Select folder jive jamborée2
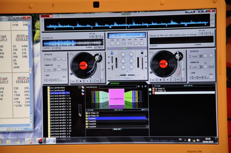 tap(57, 87)
